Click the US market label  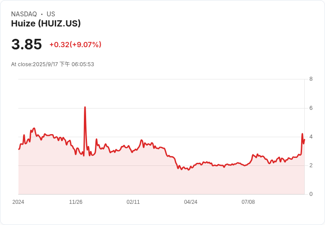click(x=51, y=14)
